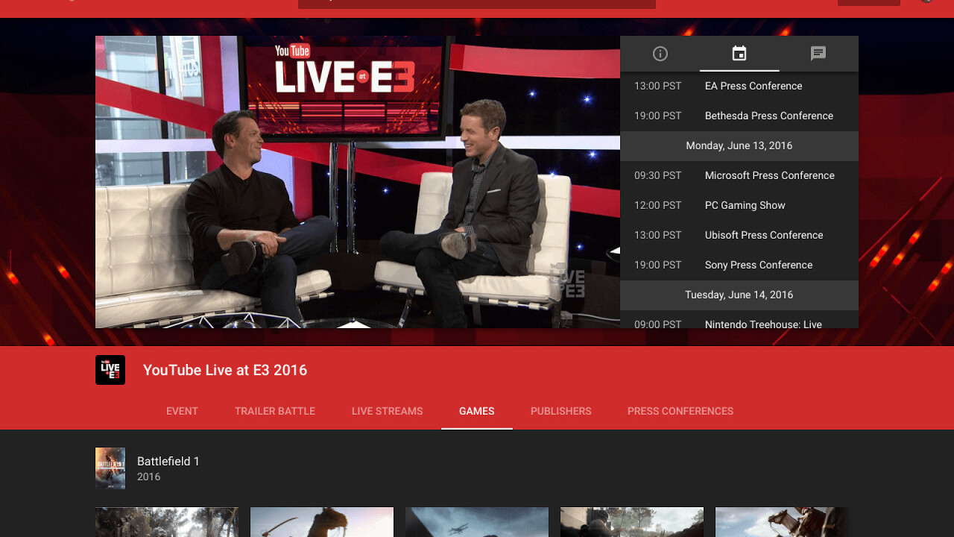Screen dimensions: 954x537
Task: Switch to the EVENT tab
Action: coord(182,411)
